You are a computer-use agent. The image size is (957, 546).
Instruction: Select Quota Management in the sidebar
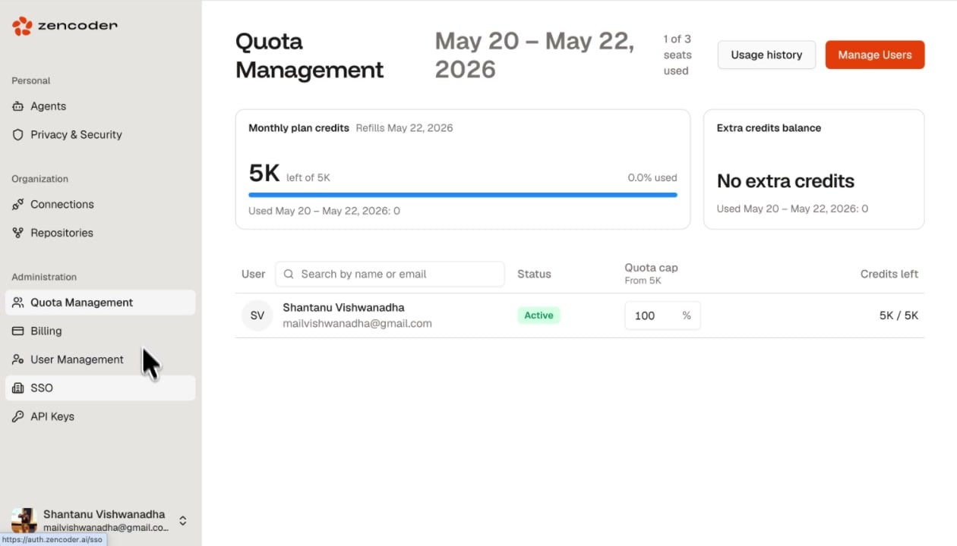coord(100,303)
